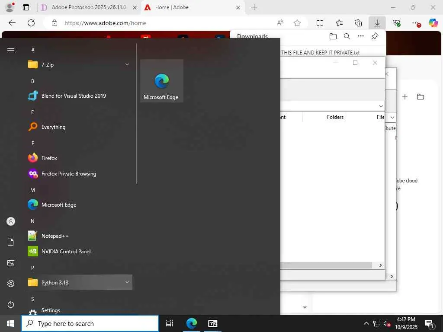Open a new browser tab

coord(254,7)
